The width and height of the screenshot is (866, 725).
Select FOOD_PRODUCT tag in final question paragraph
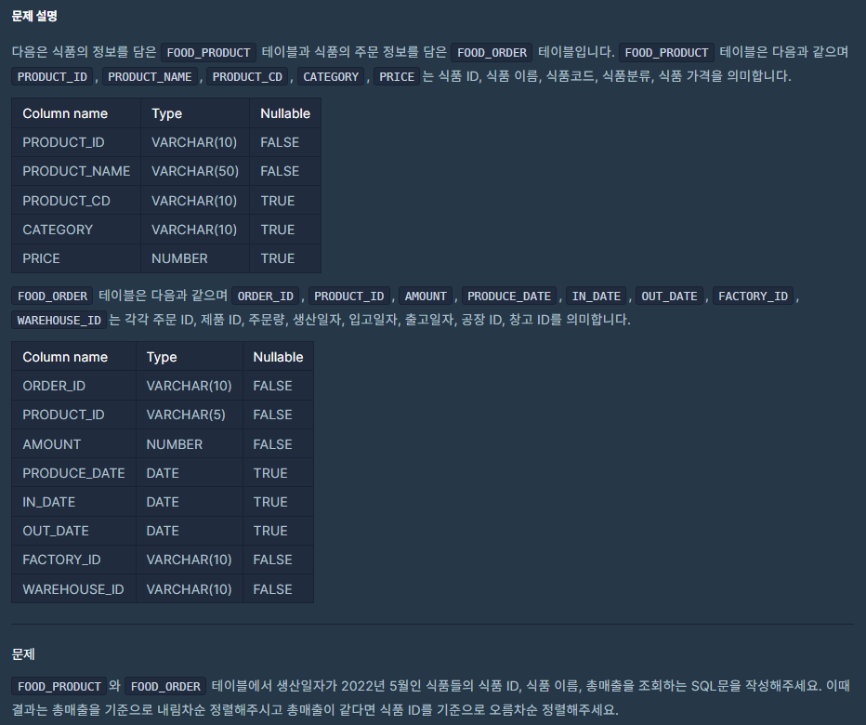(59, 686)
